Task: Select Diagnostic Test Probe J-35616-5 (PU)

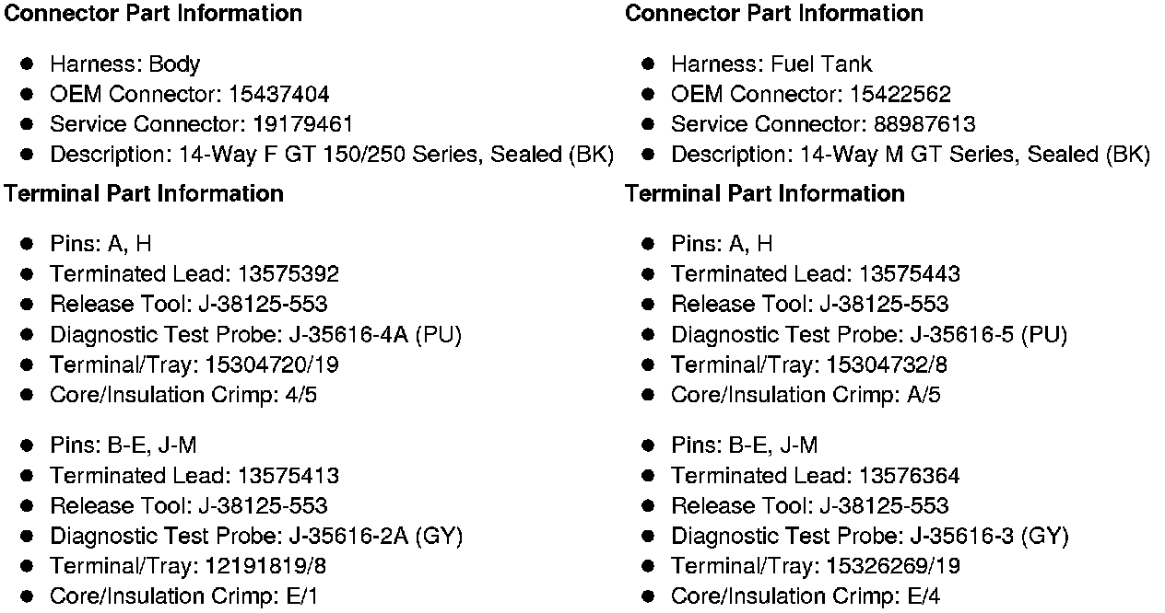Action: [868, 335]
